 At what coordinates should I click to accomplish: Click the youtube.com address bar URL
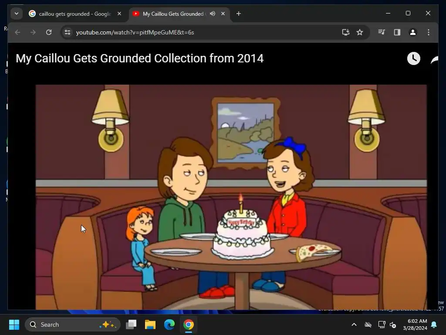click(135, 32)
